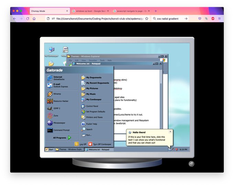The image size is (234, 186).
Task: Close the windows xp boot tab
Action: point(108,11)
